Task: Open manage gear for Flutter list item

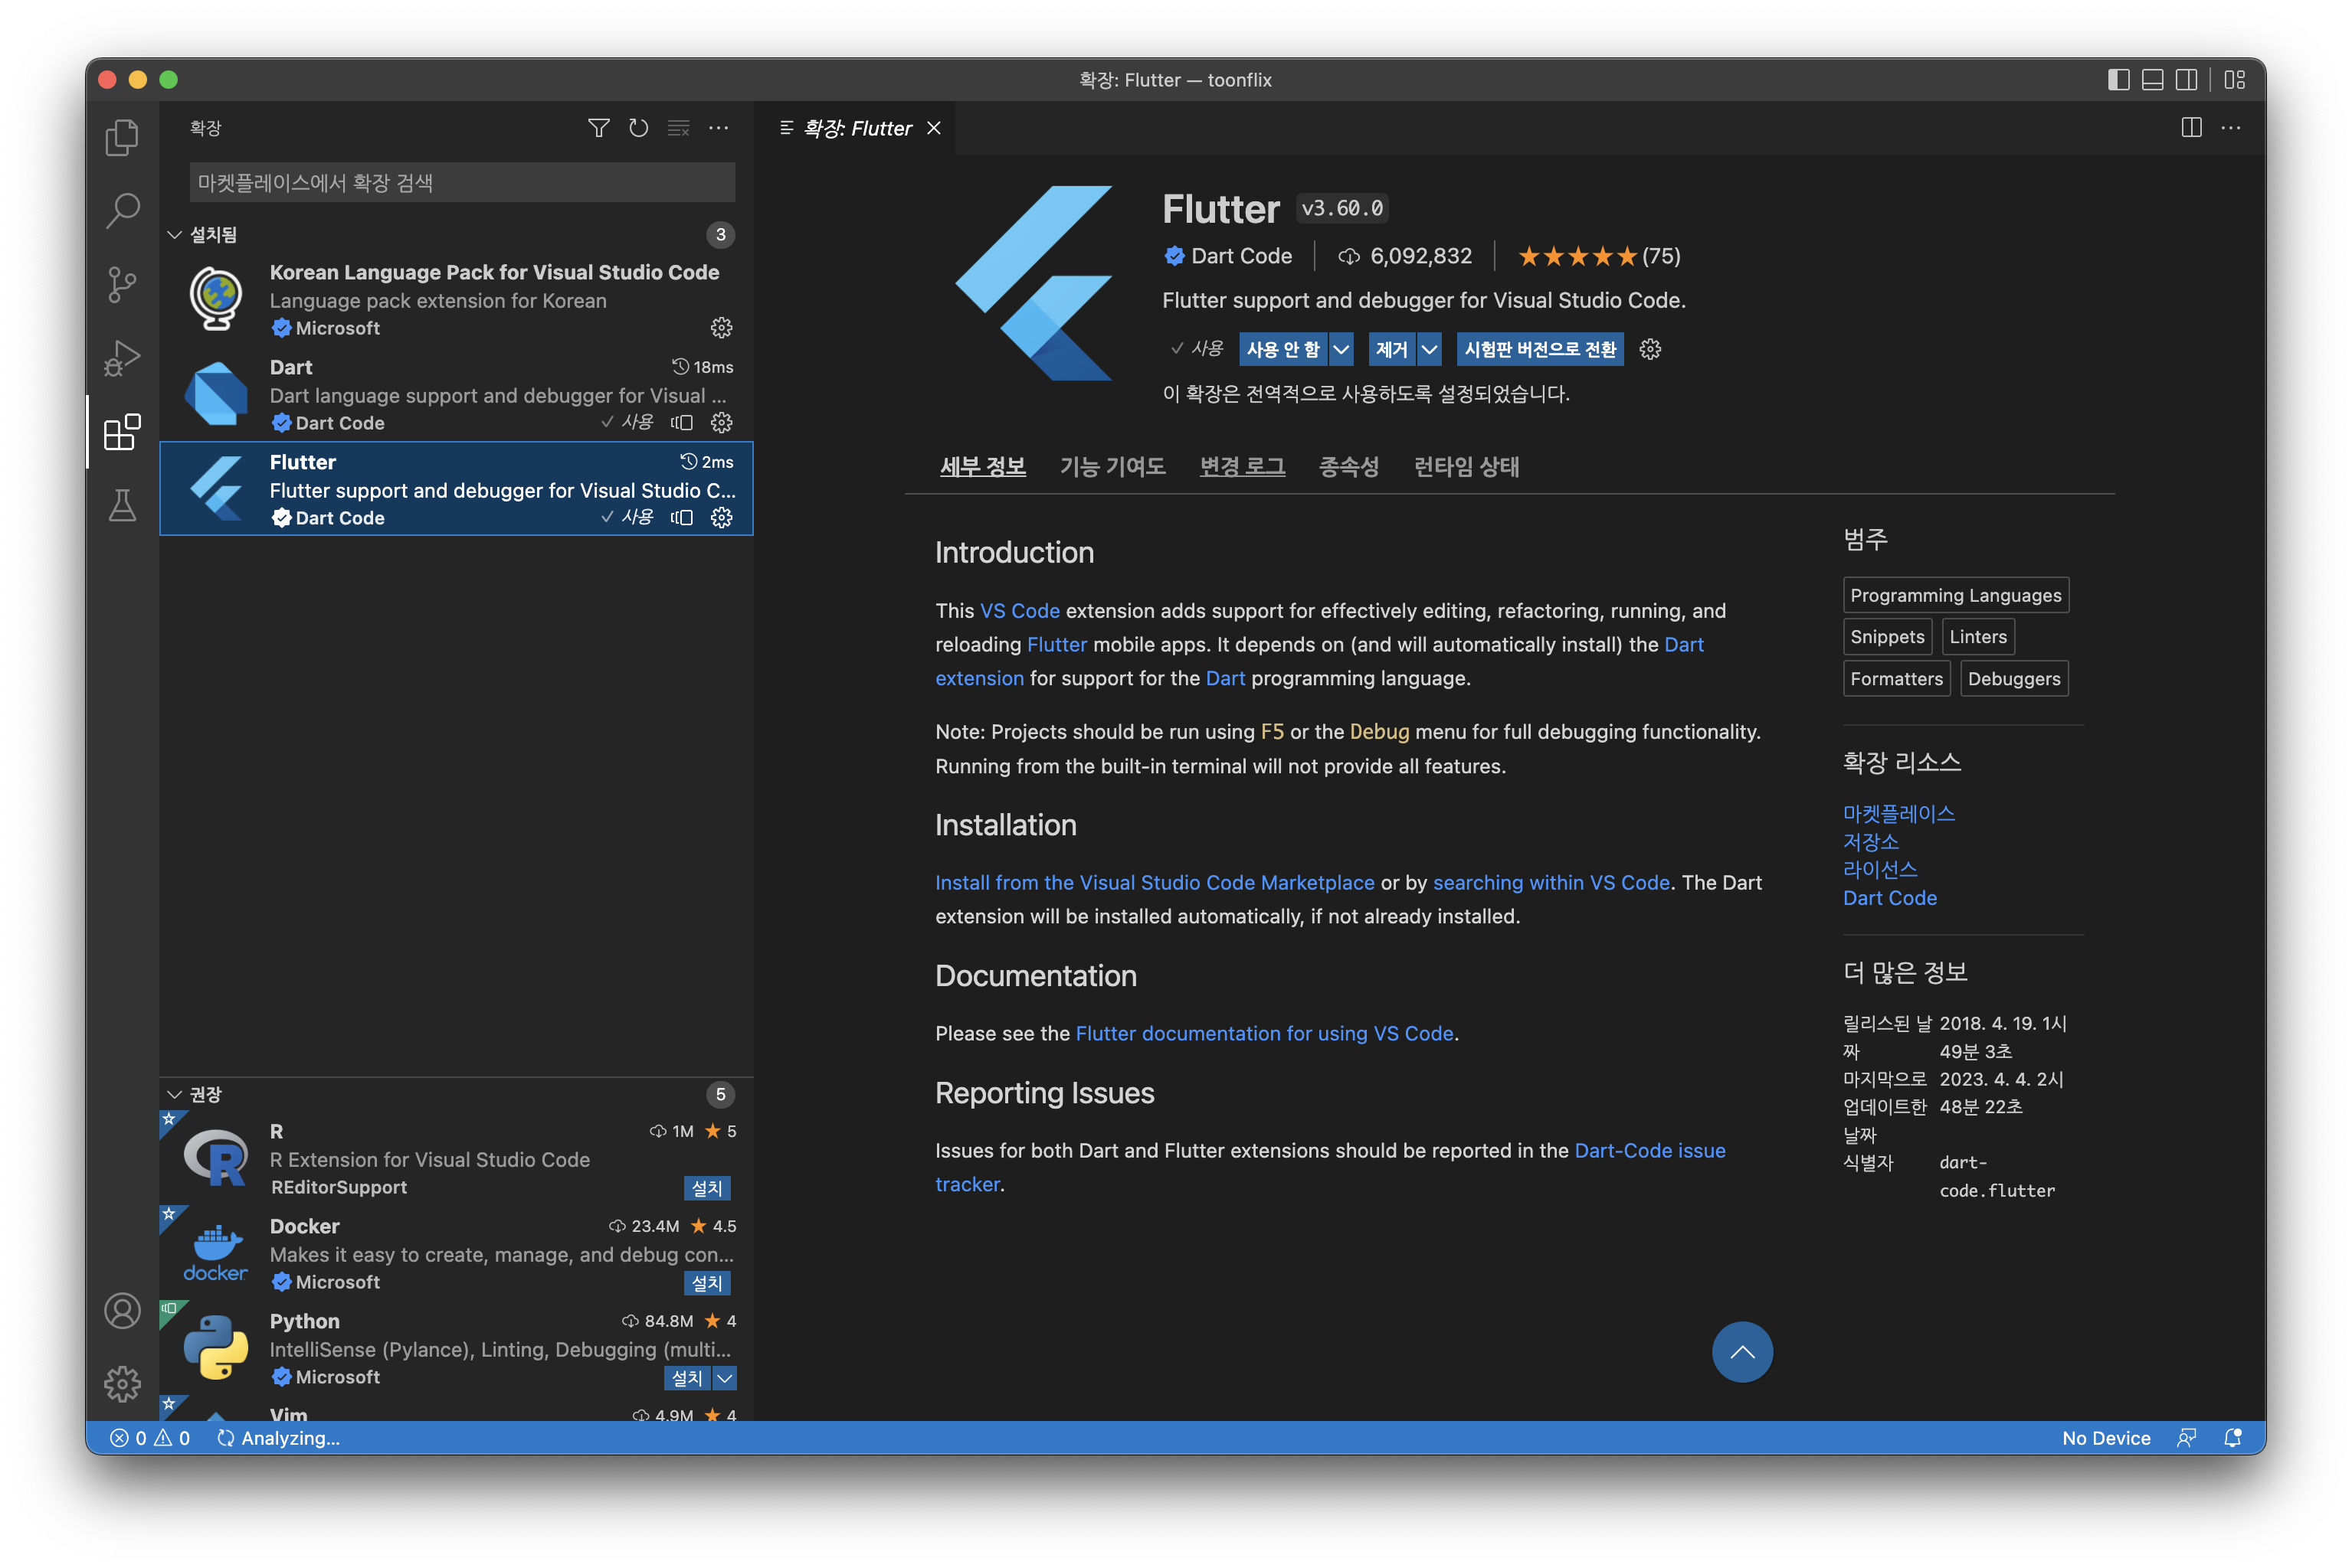Action: [722, 518]
